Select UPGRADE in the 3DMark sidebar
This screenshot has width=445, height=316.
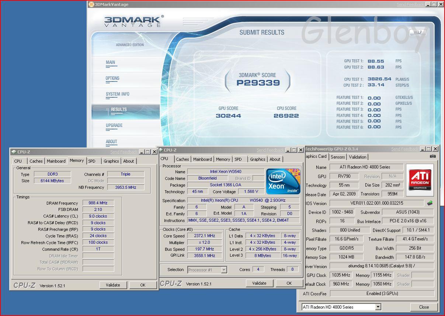tap(114, 125)
